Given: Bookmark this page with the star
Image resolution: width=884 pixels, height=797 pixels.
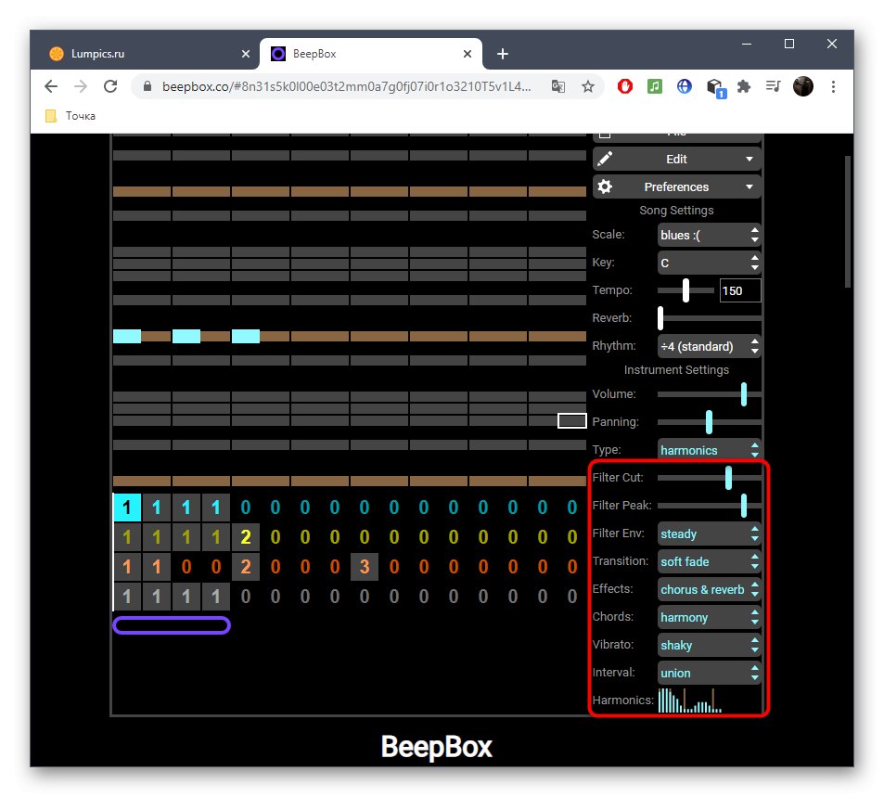Looking at the screenshot, I should coord(588,86).
